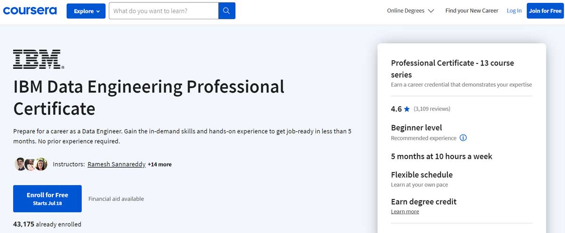Click the Enroll for Free button

tap(48, 199)
